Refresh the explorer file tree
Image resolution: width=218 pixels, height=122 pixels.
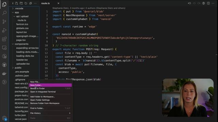click(26, 3)
